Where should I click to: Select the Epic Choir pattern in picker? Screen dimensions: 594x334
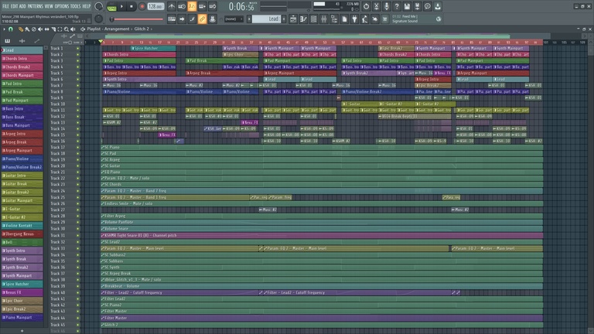click(22, 301)
